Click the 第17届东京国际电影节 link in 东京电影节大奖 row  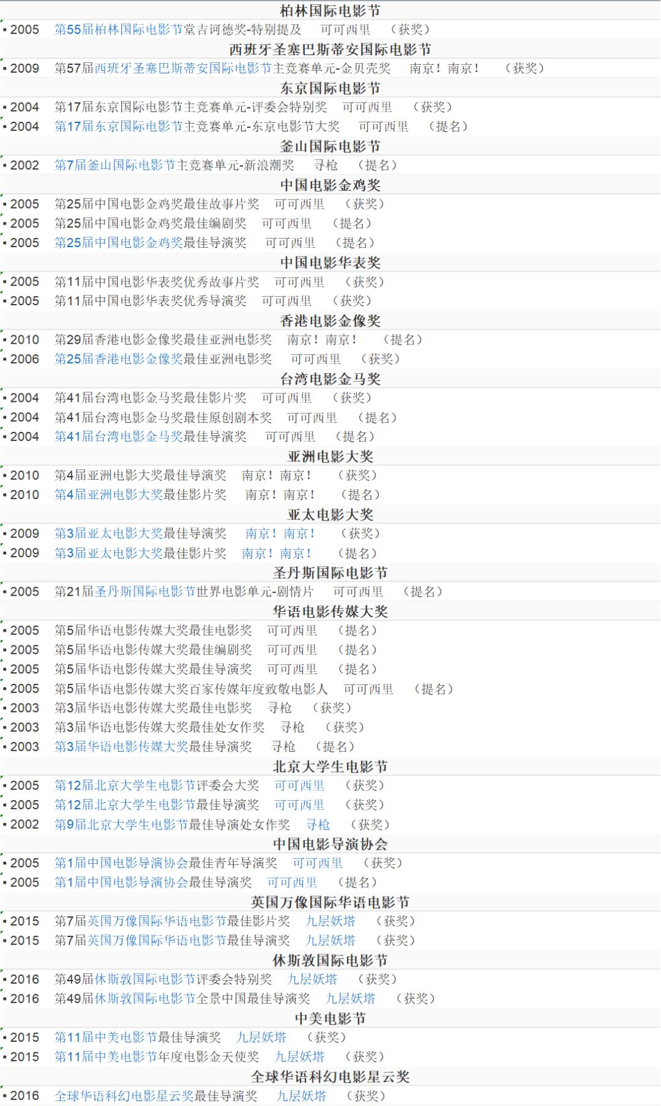point(119,127)
